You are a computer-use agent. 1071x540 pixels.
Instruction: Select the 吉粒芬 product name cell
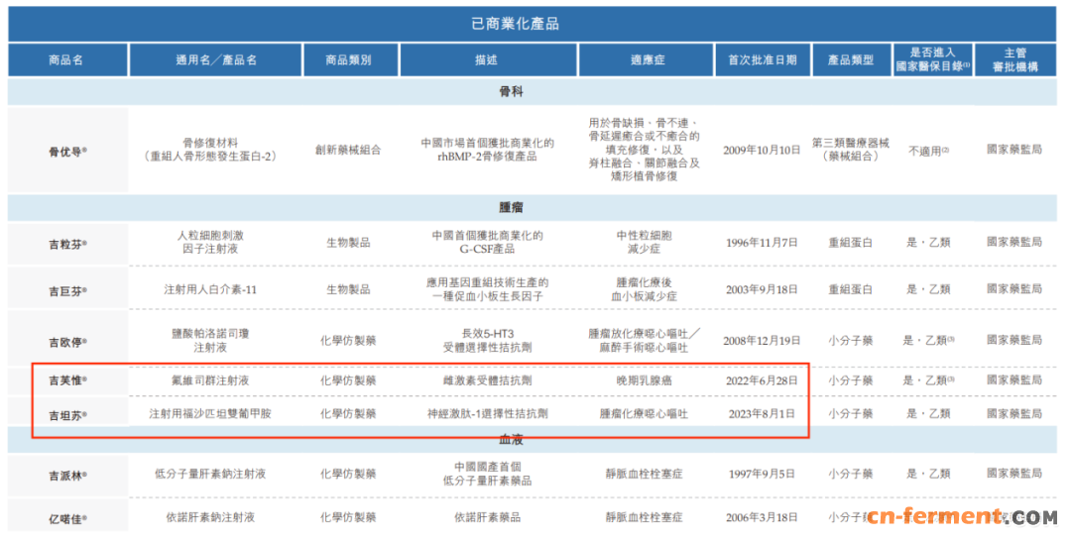[67, 243]
